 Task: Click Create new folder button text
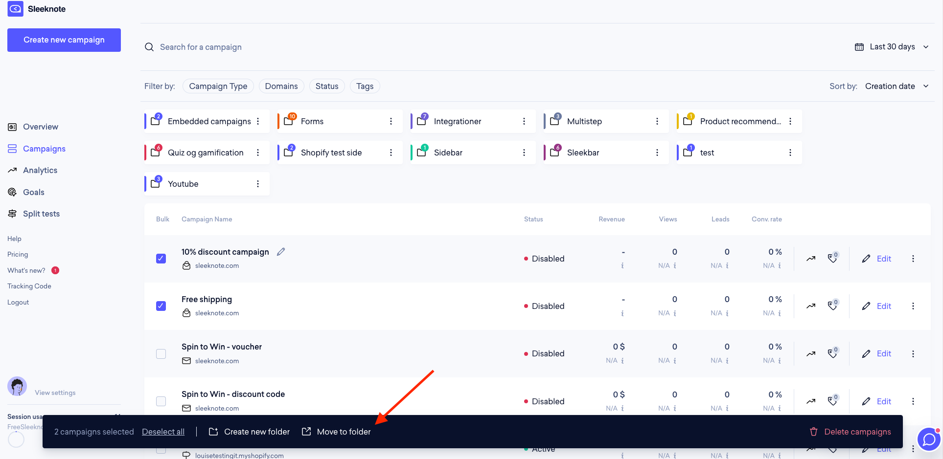pos(257,432)
